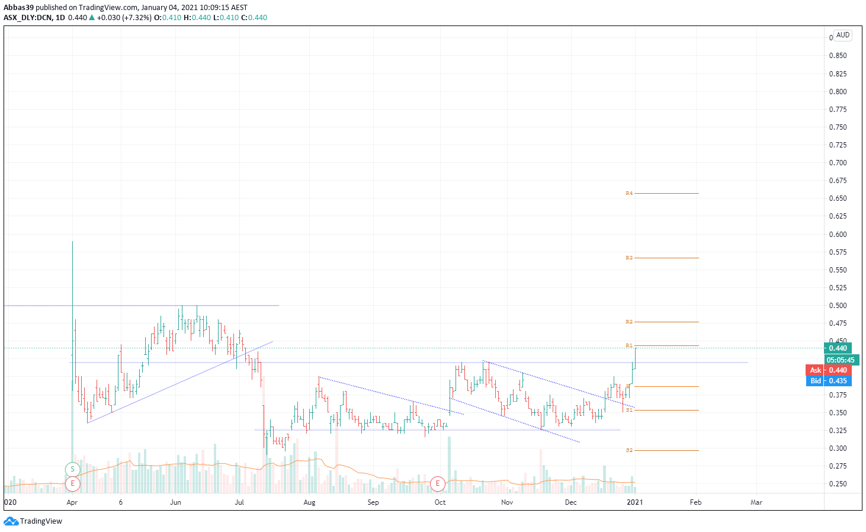Click the C:0.440 close value in header

pyautogui.click(x=254, y=18)
